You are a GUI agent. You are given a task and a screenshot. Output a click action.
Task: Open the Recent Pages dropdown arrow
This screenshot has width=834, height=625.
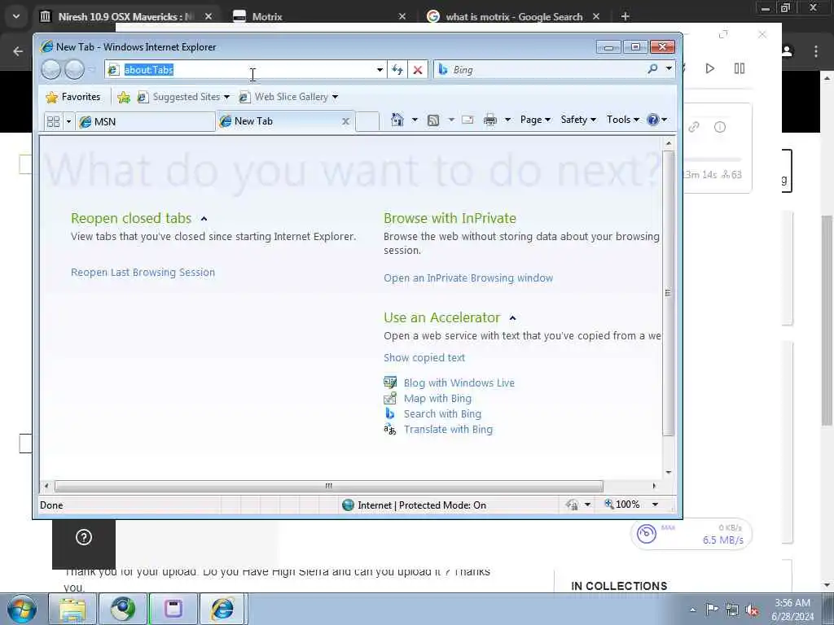91,70
